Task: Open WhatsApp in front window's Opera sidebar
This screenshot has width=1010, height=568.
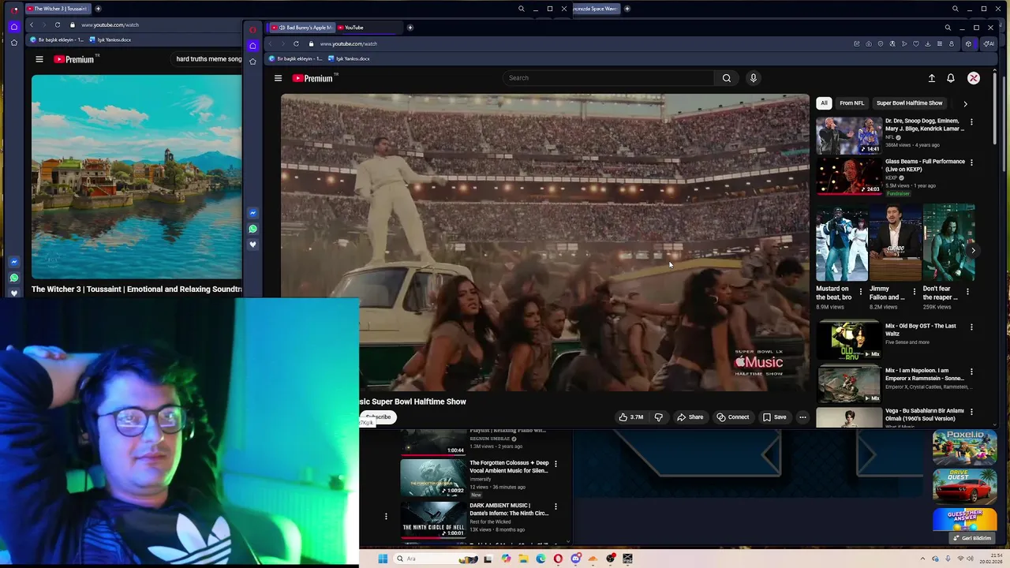Action: [x=252, y=229]
